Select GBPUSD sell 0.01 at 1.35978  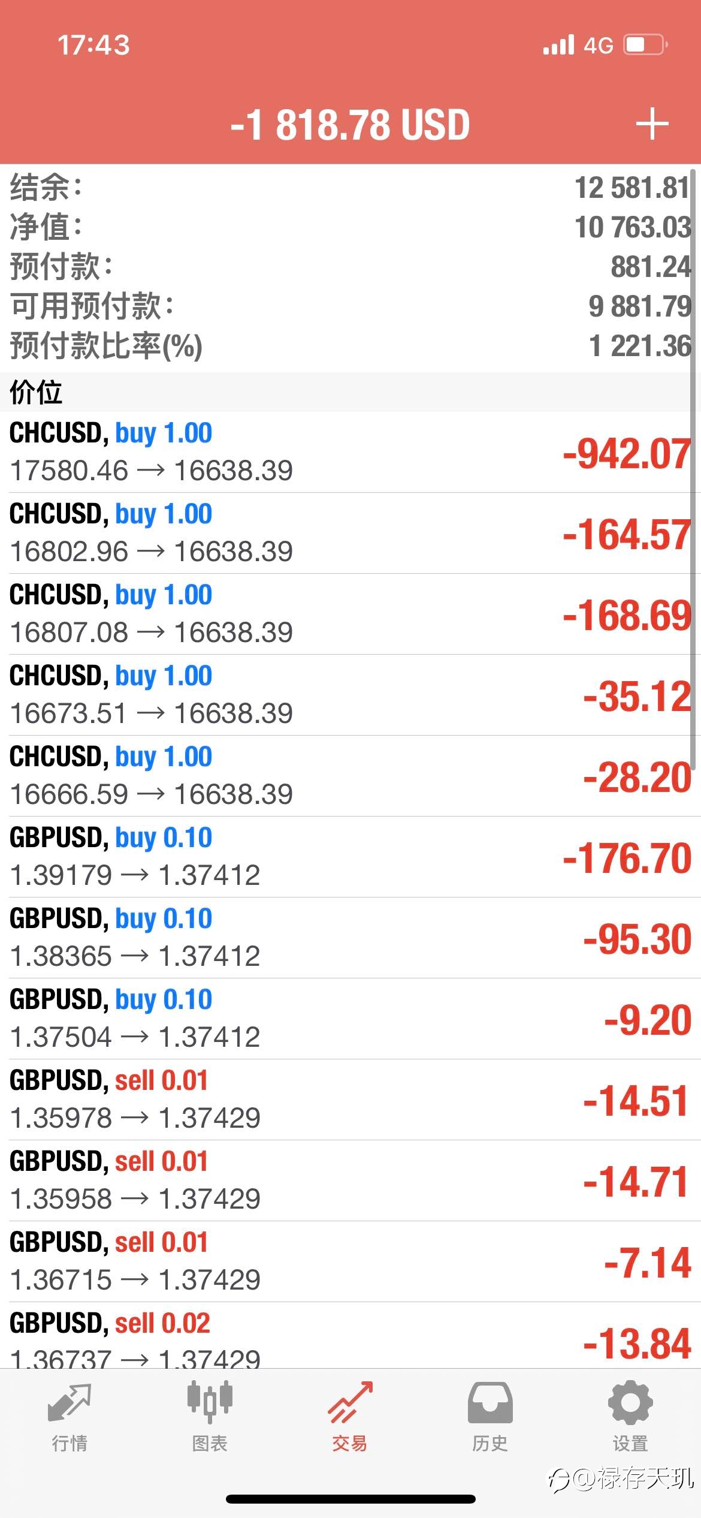(x=350, y=1100)
